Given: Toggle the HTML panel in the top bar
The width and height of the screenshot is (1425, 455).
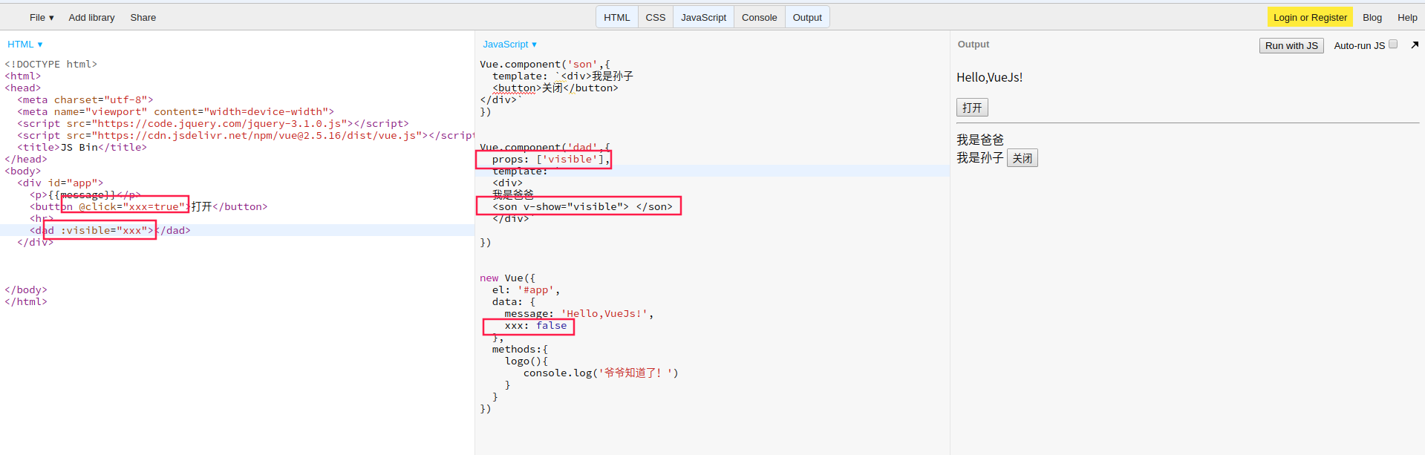Looking at the screenshot, I should (616, 17).
